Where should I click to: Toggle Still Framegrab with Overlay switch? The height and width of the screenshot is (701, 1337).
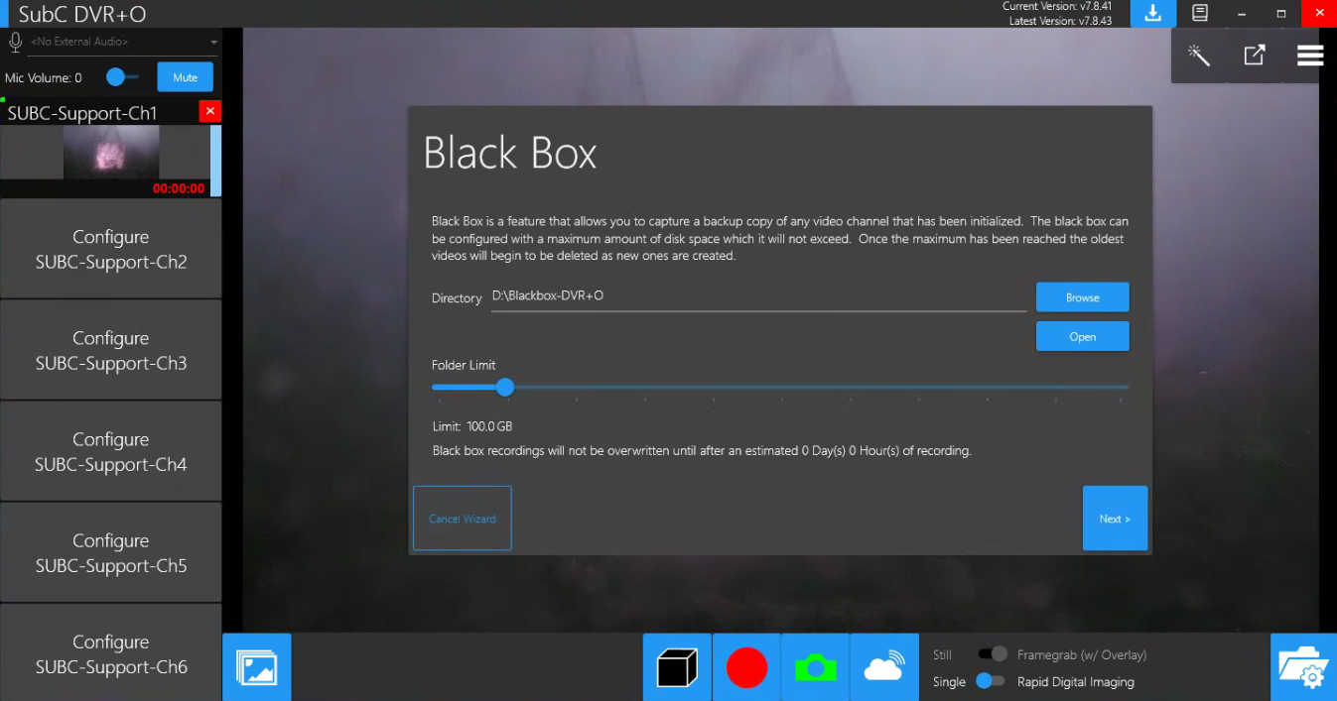[992, 654]
